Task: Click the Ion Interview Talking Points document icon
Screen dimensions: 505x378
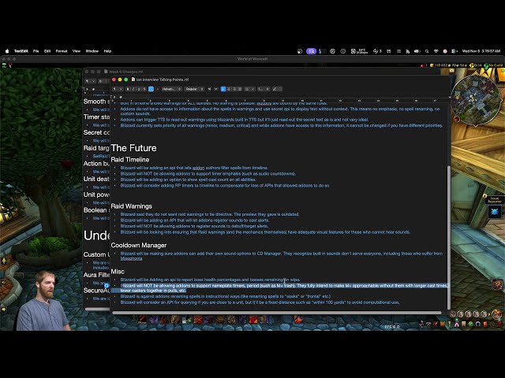Action: click(133, 80)
